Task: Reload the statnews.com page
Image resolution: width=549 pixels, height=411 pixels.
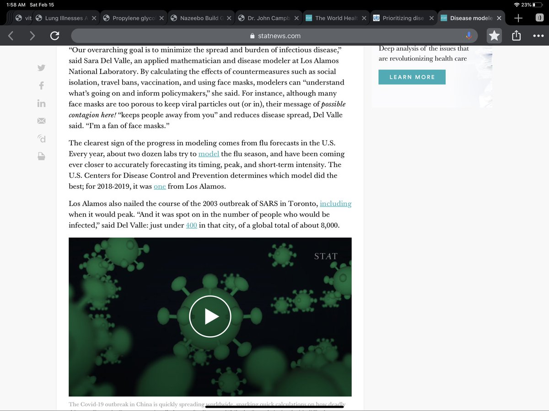Action: [x=55, y=36]
